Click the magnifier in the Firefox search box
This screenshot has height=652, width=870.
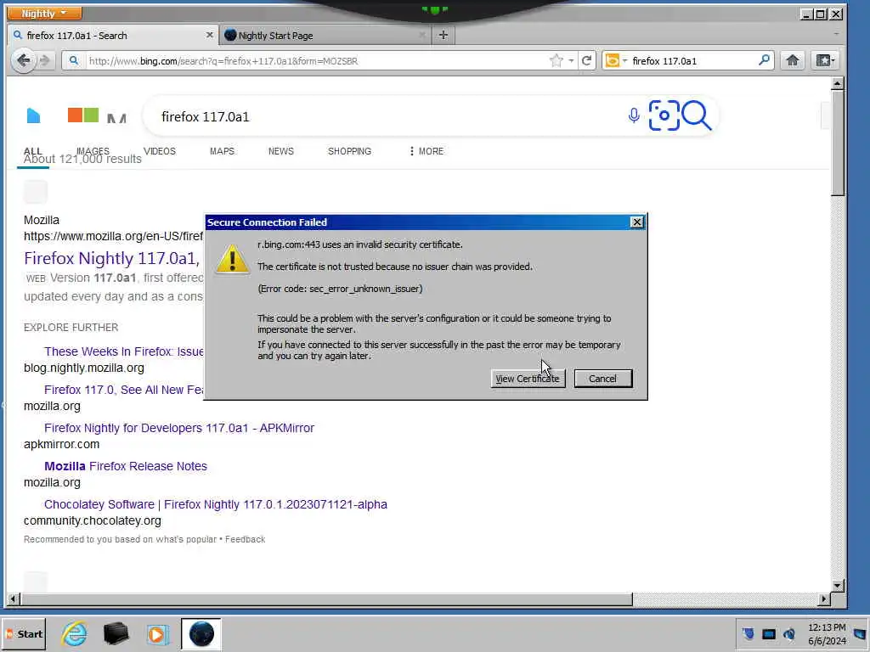[x=764, y=60]
